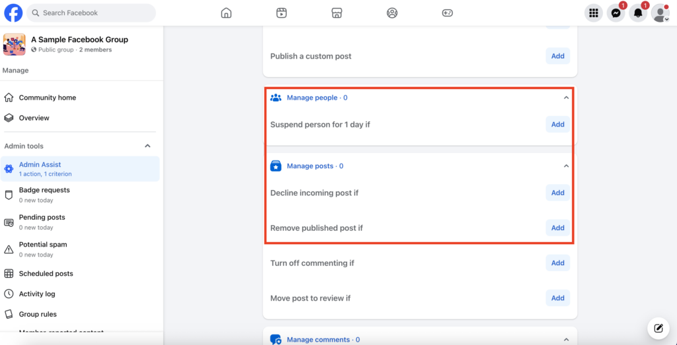Open the Facebook Home icon
This screenshot has width=677, height=345.
[x=226, y=13]
